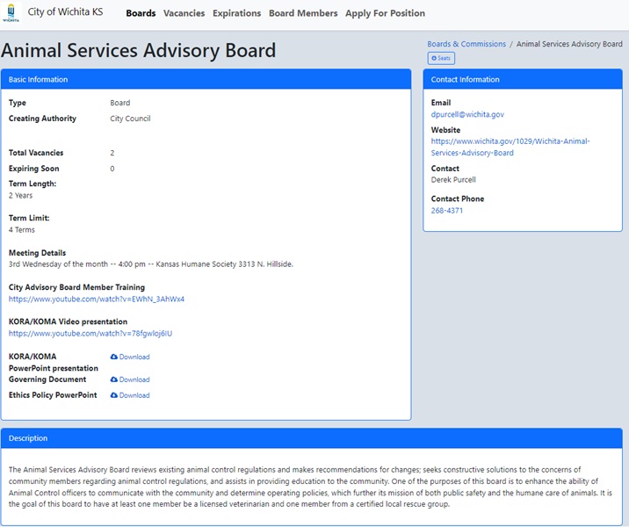Open the Seats button
This screenshot has height=527, width=629.
coord(441,58)
